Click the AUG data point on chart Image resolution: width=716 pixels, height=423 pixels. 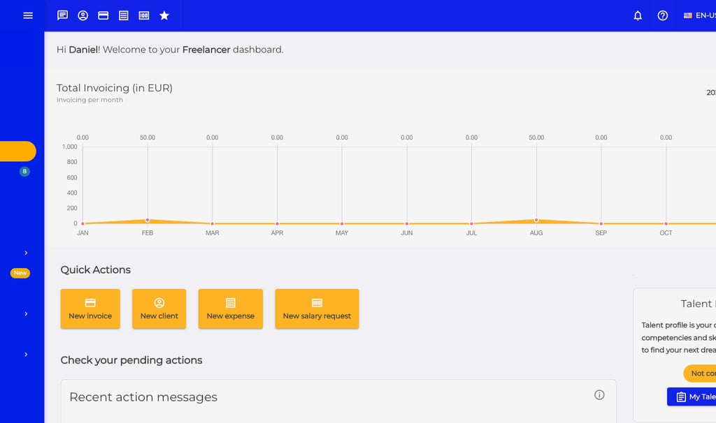click(536, 220)
